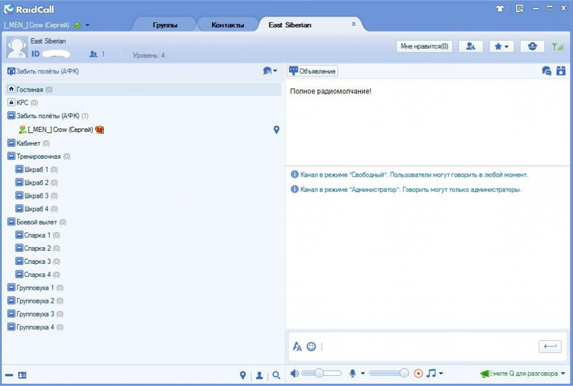573x386 pixels.
Task: Open the microphone options dropdown arrow
Action: (363, 373)
